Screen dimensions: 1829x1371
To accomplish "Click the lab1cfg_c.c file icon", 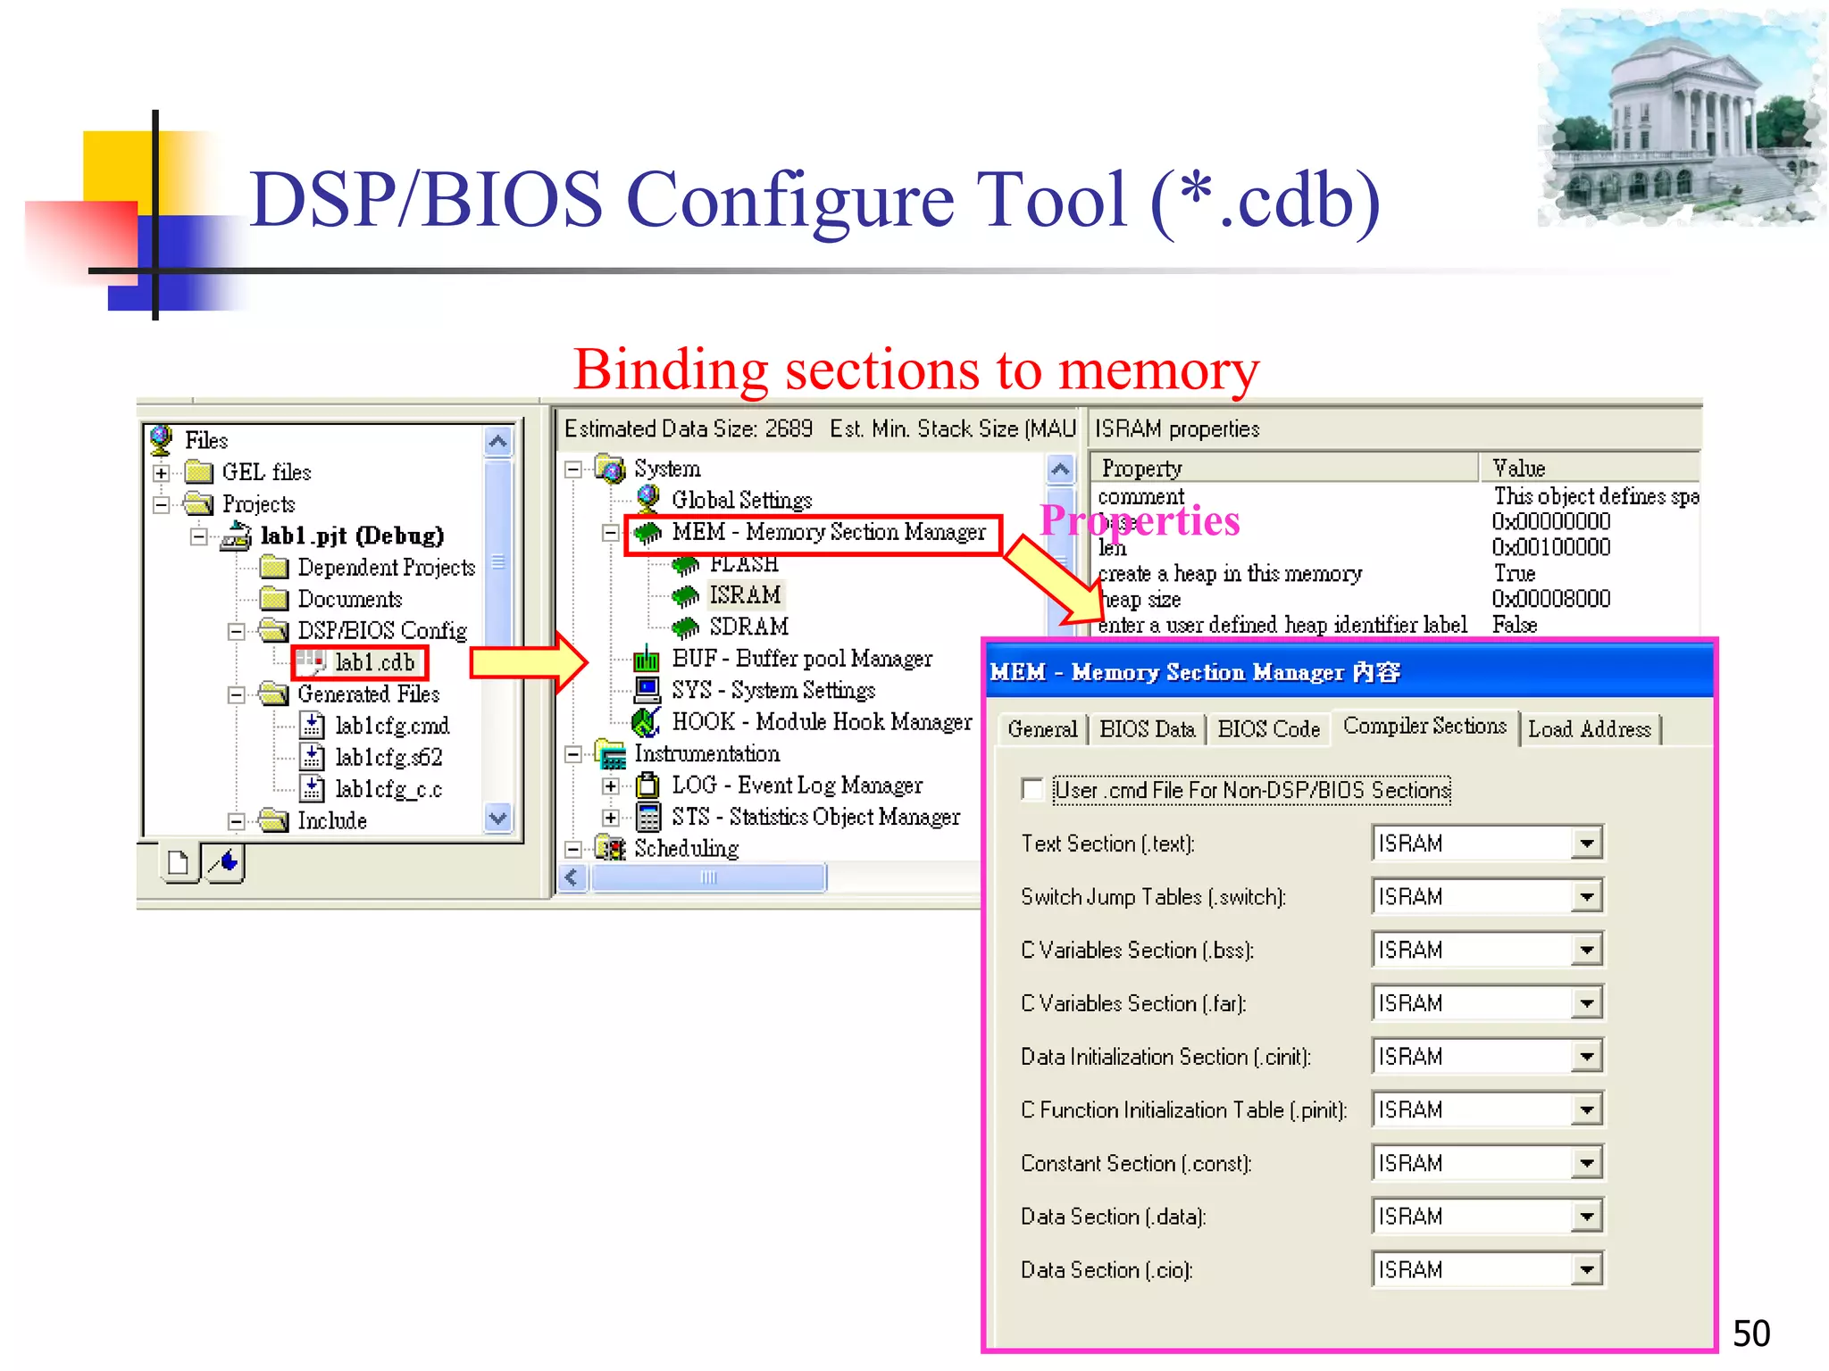I will click(312, 788).
